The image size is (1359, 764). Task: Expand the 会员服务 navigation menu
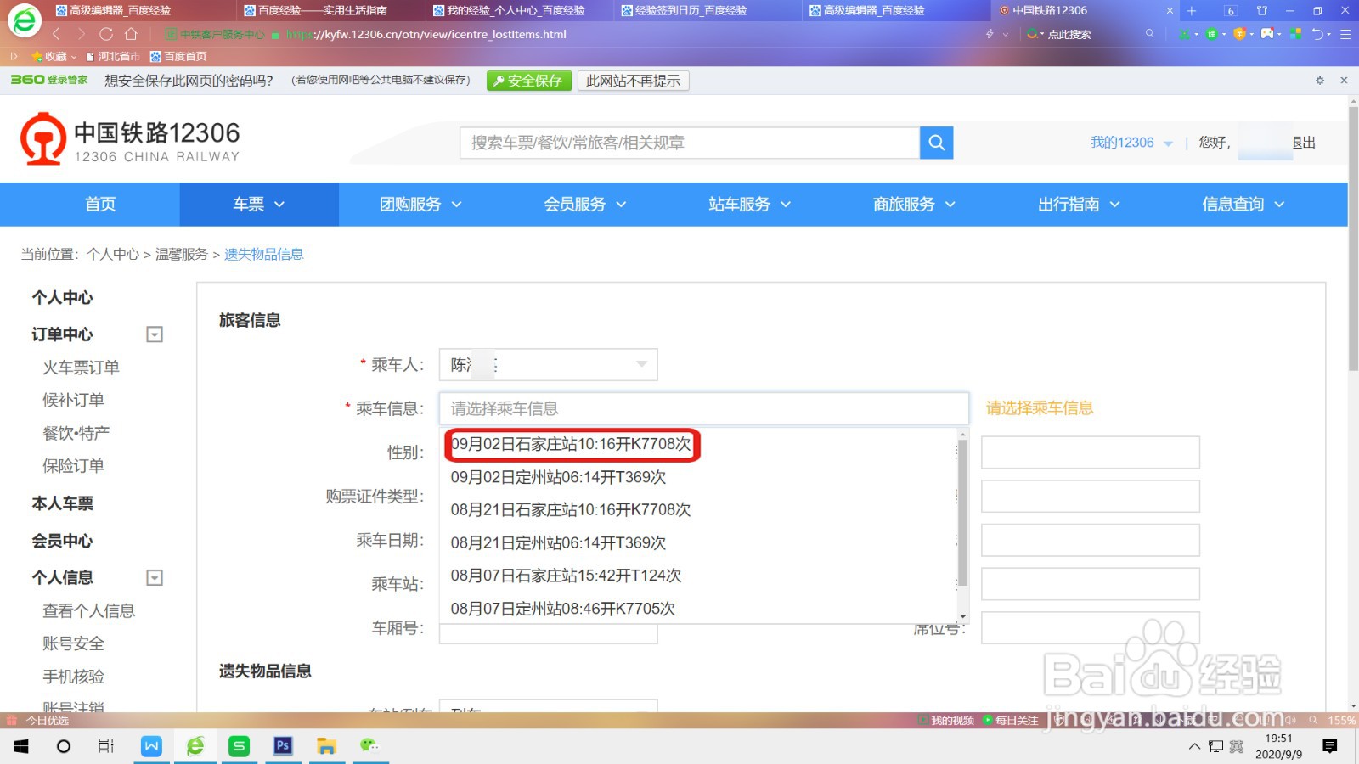pyautogui.click(x=585, y=205)
